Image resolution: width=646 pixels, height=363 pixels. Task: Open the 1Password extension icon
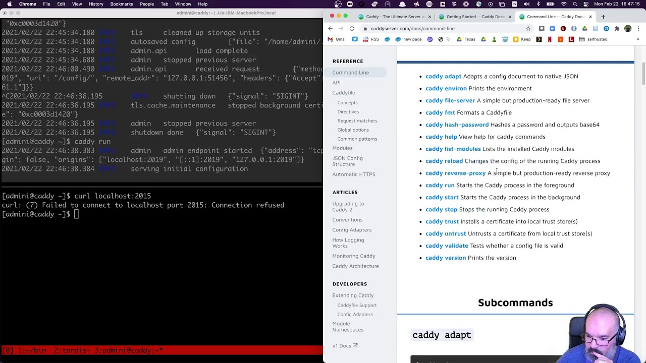(574, 29)
